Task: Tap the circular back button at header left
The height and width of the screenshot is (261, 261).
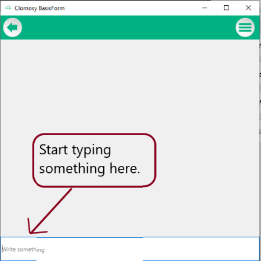Action: click(13, 27)
